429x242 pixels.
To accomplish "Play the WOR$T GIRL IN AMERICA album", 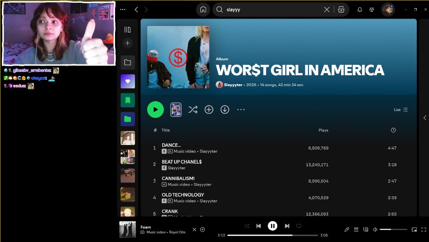I will pyautogui.click(x=155, y=110).
